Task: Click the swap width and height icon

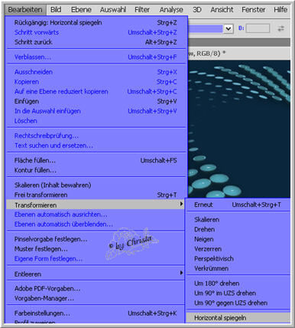Action: pyautogui.click(x=280, y=28)
